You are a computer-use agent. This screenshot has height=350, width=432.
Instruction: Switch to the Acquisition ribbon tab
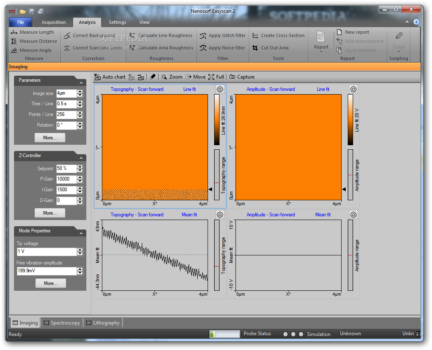[54, 22]
